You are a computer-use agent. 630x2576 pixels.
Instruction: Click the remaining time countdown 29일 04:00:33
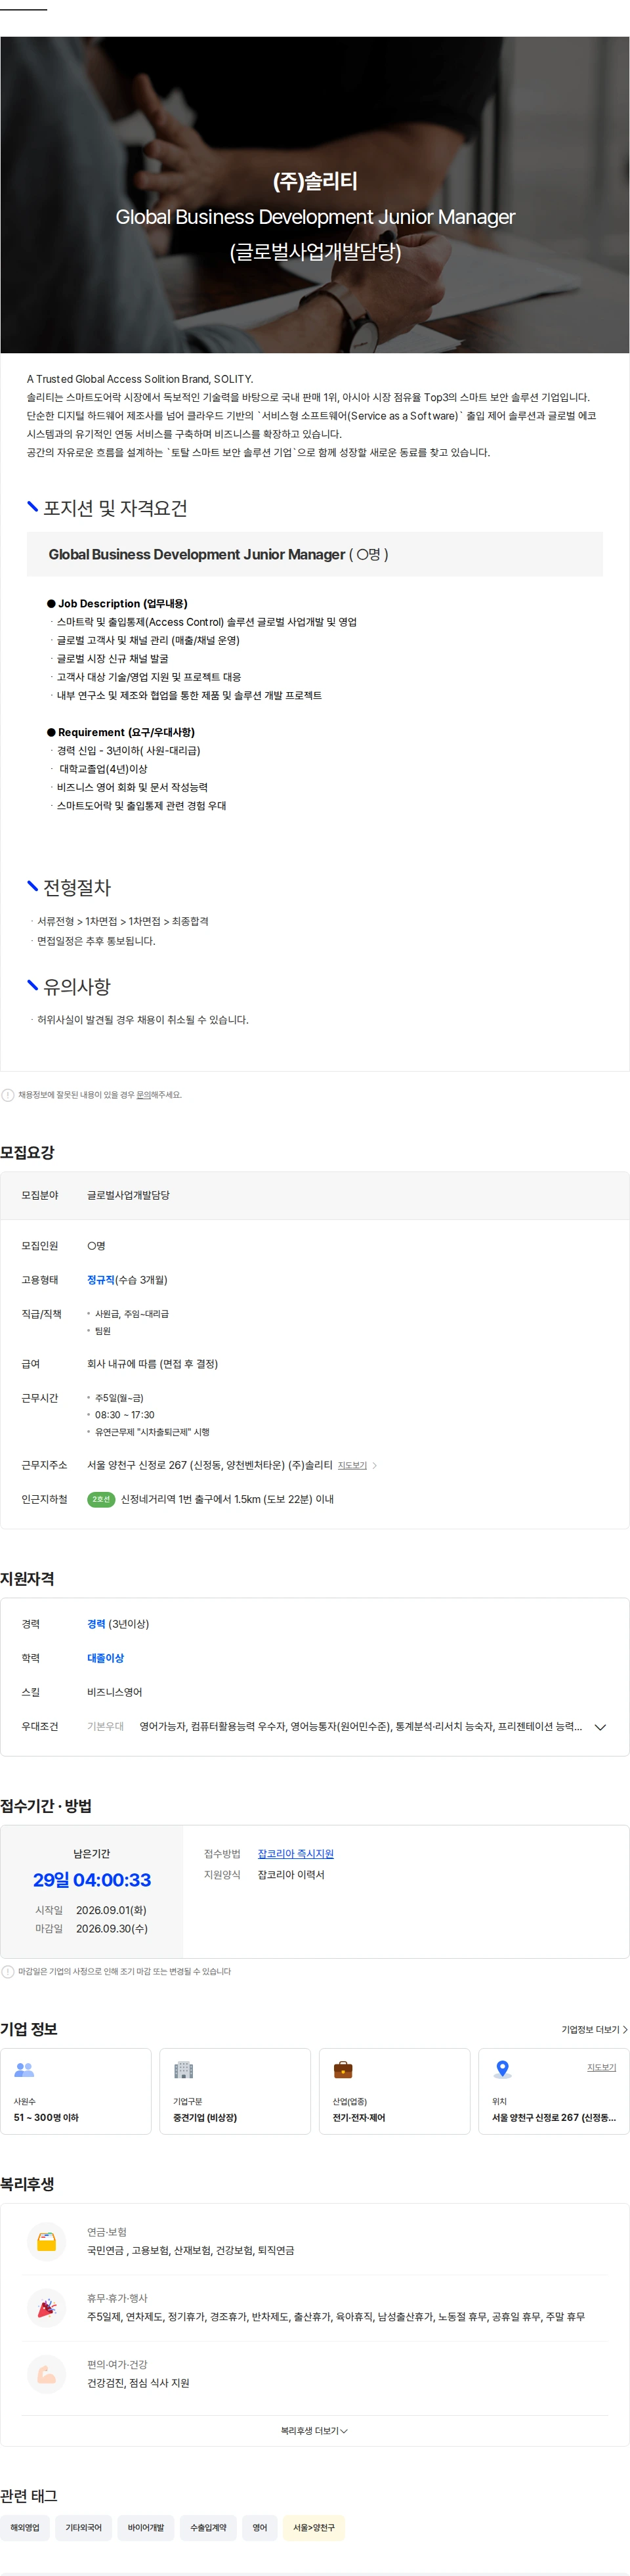(x=92, y=1880)
